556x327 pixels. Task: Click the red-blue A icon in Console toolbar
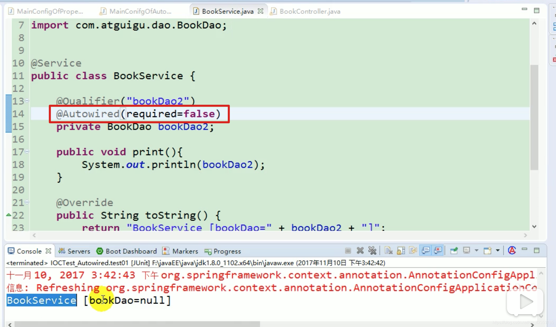512,251
